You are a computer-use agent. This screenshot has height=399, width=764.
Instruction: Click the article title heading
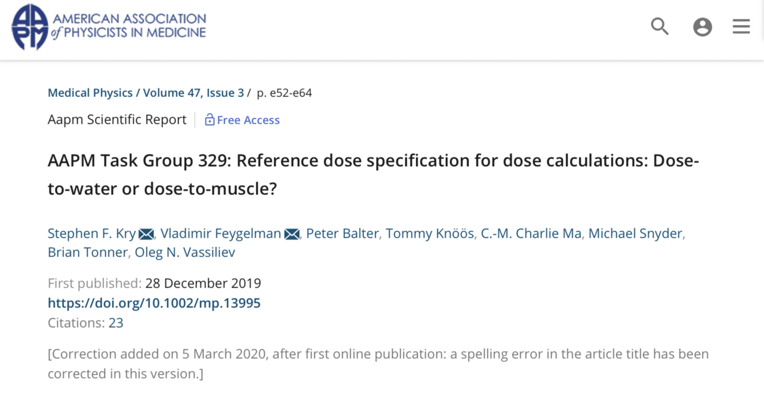click(373, 174)
